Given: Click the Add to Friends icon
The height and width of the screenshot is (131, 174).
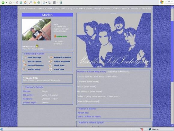Looking at the screenshot, I should click(x=24, y=61).
